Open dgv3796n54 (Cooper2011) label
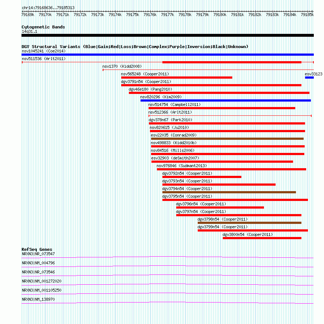324x324 pixels. pos(201,204)
